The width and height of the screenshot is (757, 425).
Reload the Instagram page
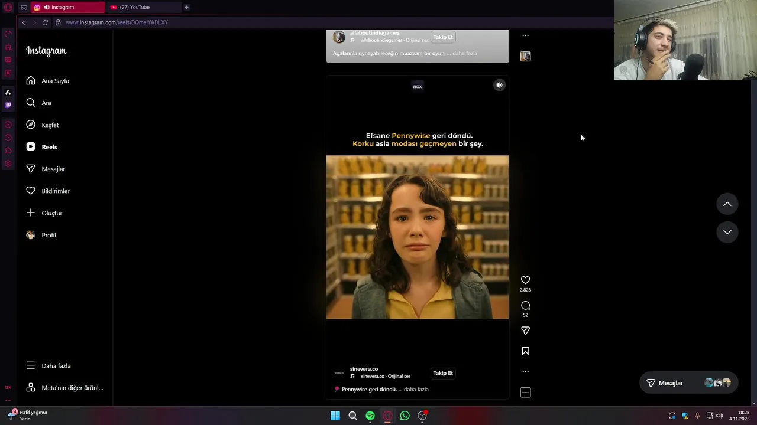pos(45,22)
